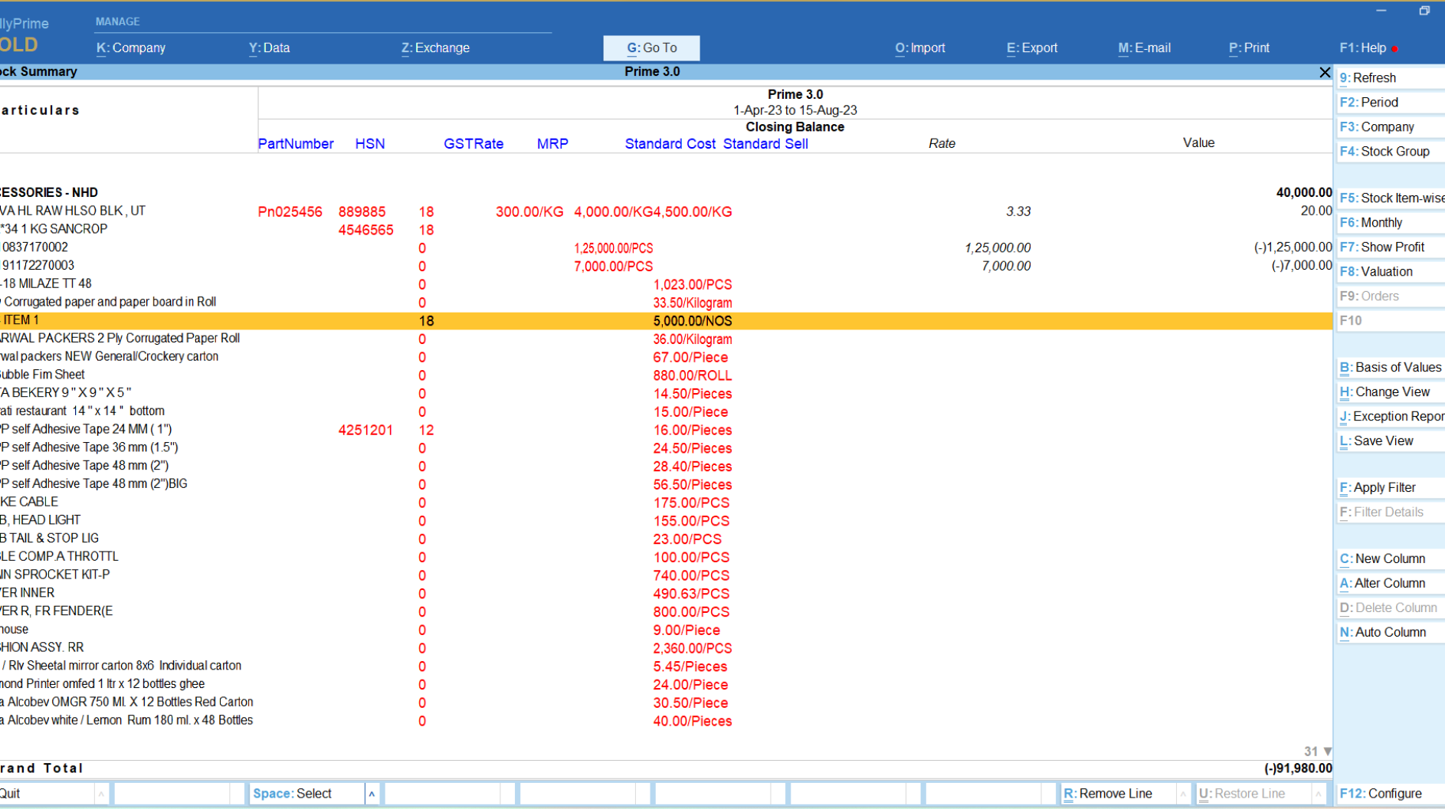The image size is (1445, 809).
Task: Open Basis of Values settings
Action: click(x=1390, y=367)
